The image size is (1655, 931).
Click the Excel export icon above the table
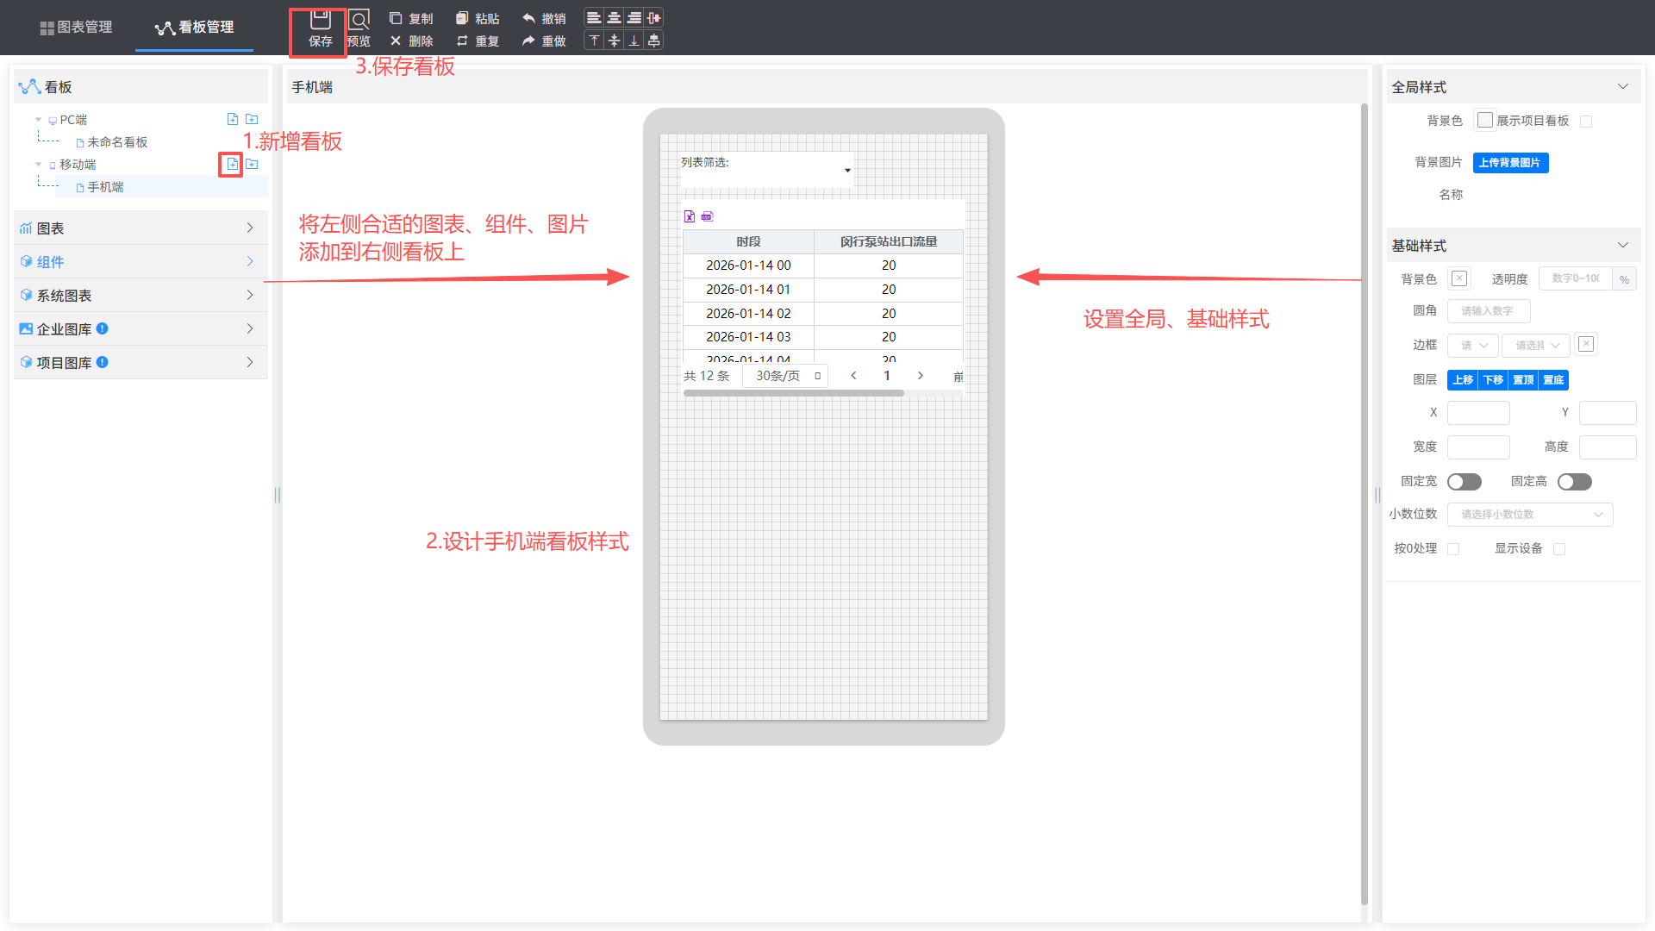[690, 216]
